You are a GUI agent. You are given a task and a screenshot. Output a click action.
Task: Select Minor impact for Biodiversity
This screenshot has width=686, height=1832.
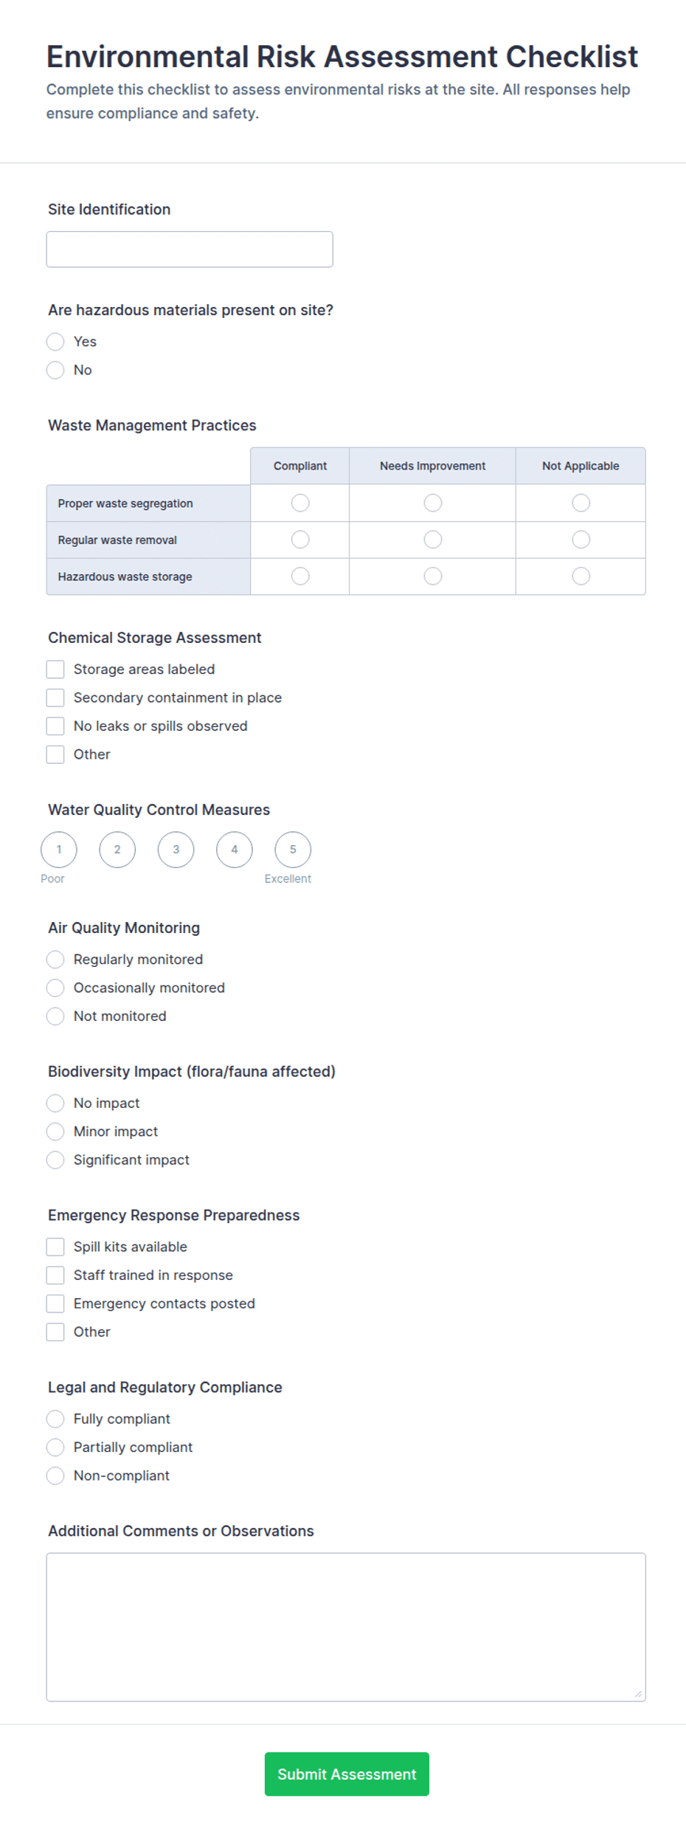pyautogui.click(x=55, y=1132)
